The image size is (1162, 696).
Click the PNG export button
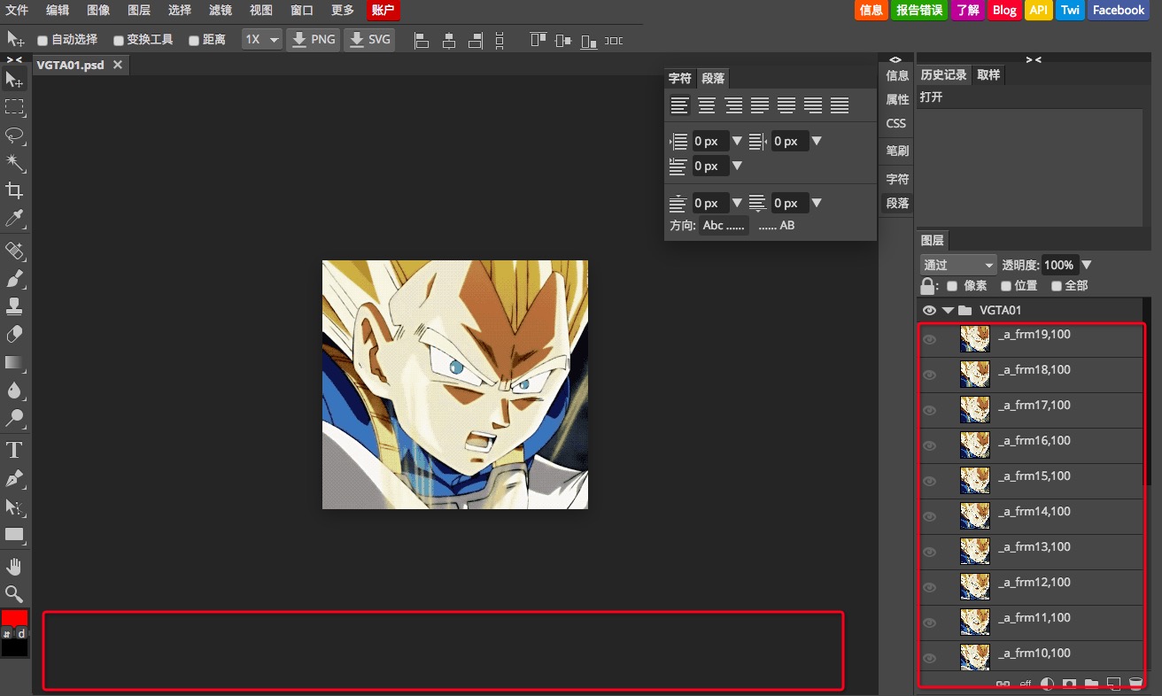coord(314,40)
